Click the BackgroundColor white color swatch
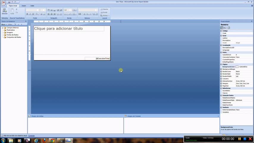The height and width of the screenshot is (143, 254). point(237,67)
